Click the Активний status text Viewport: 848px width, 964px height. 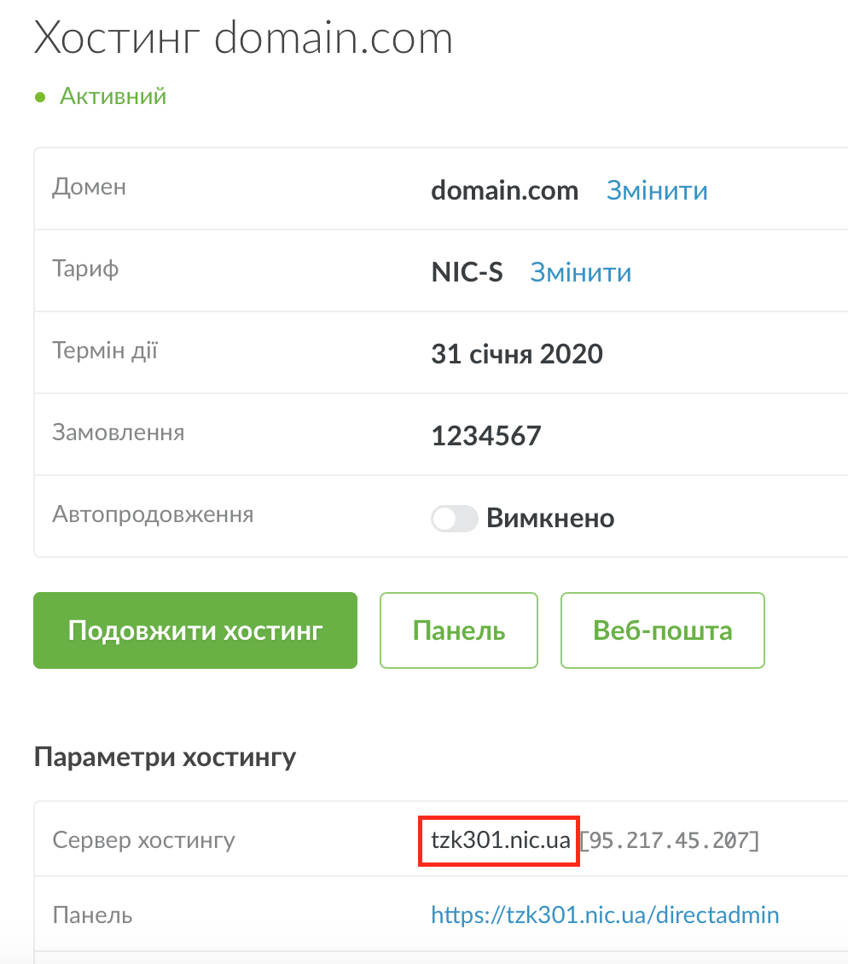pos(113,96)
